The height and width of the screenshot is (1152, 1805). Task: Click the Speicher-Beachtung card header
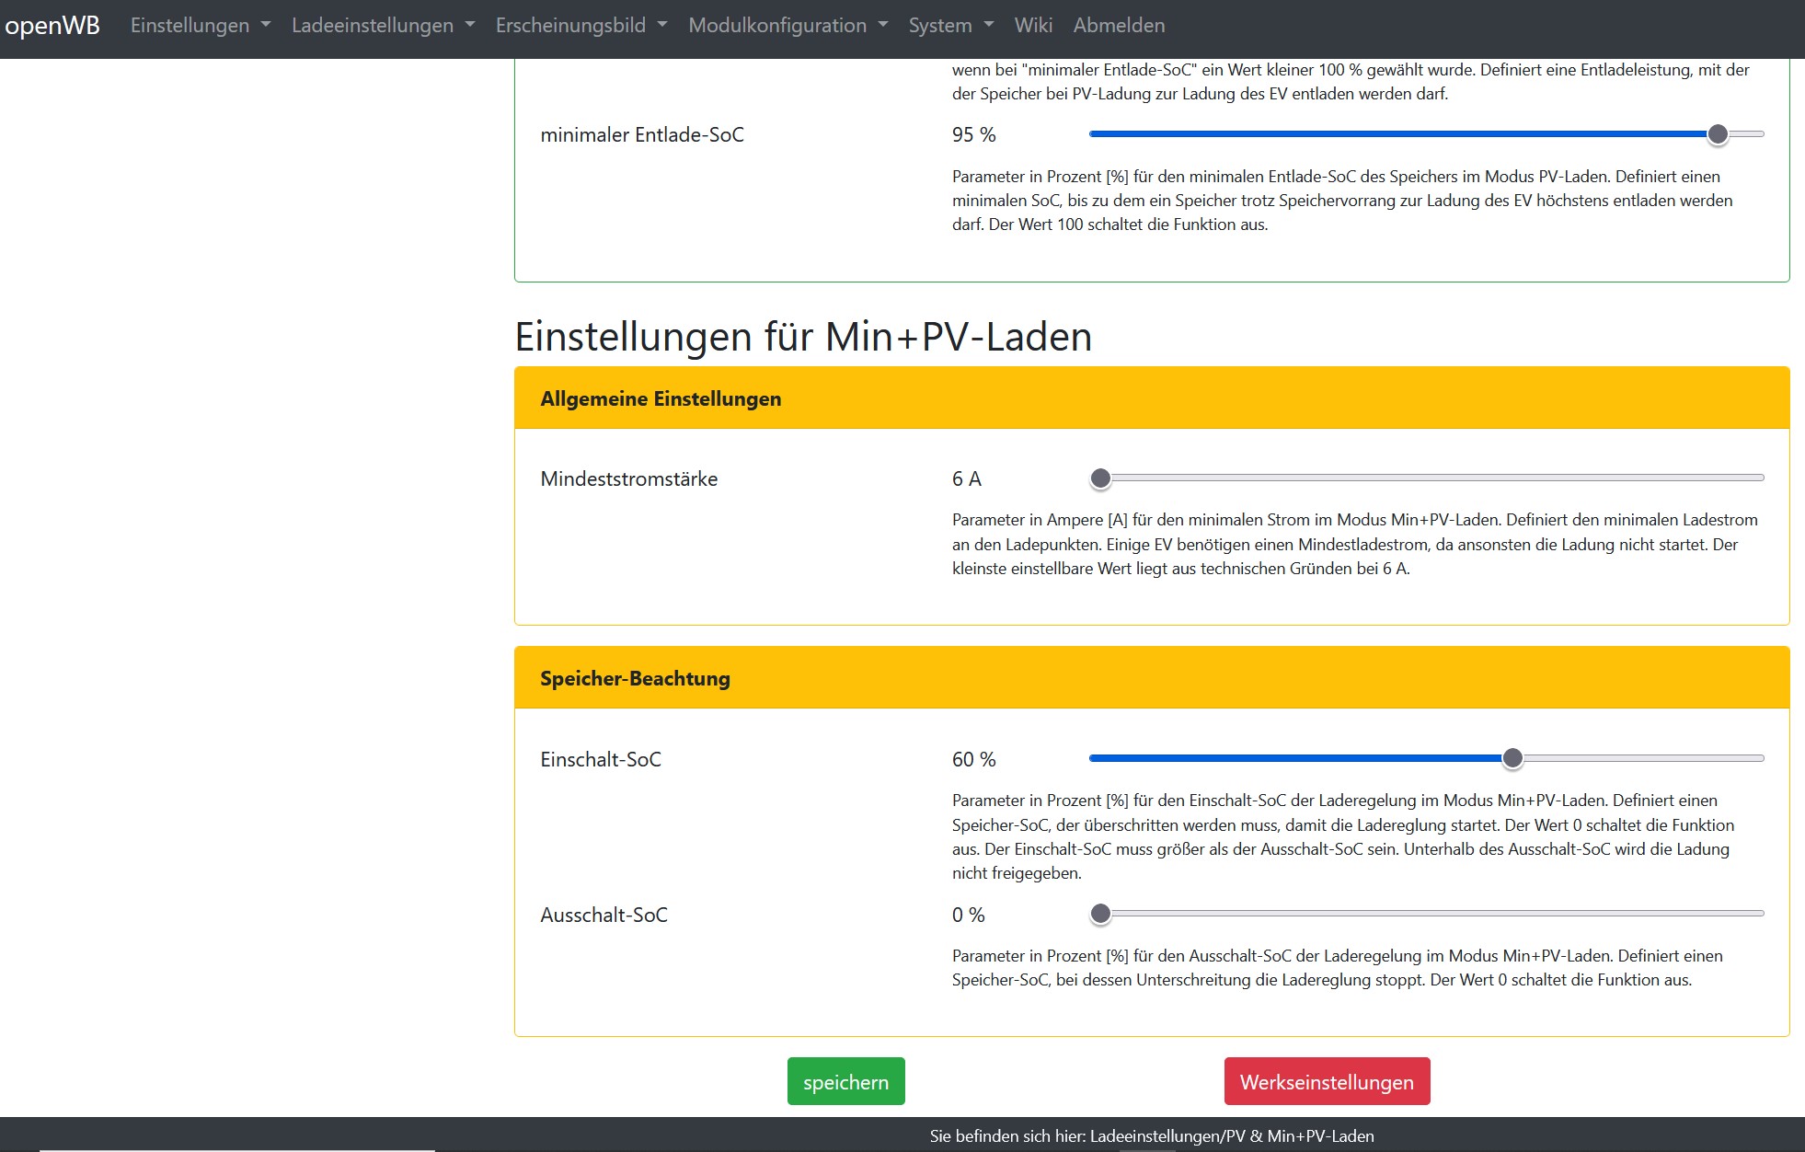pos(1151,678)
